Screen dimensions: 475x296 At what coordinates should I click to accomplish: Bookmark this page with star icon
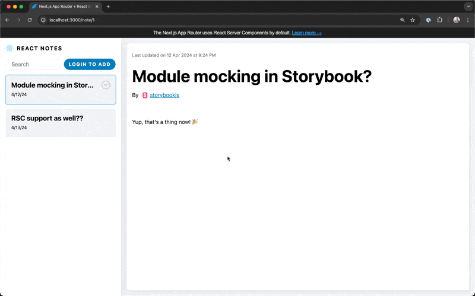click(413, 20)
